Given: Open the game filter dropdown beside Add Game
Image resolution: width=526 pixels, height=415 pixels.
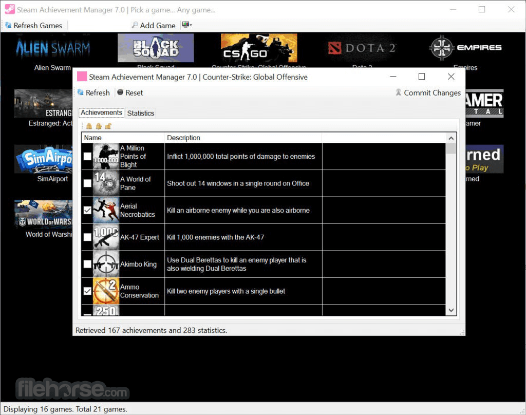Looking at the screenshot, I should 187,25.
